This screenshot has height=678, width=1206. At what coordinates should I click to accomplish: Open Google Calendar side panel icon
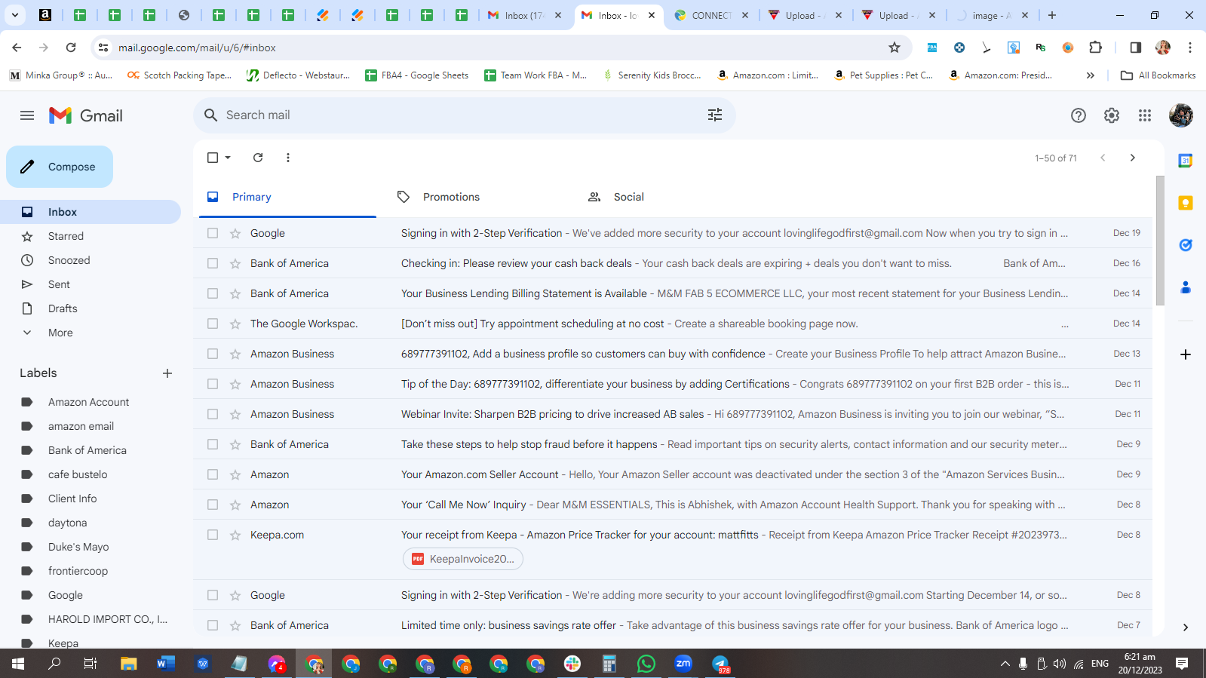[x=1186, y=161]
